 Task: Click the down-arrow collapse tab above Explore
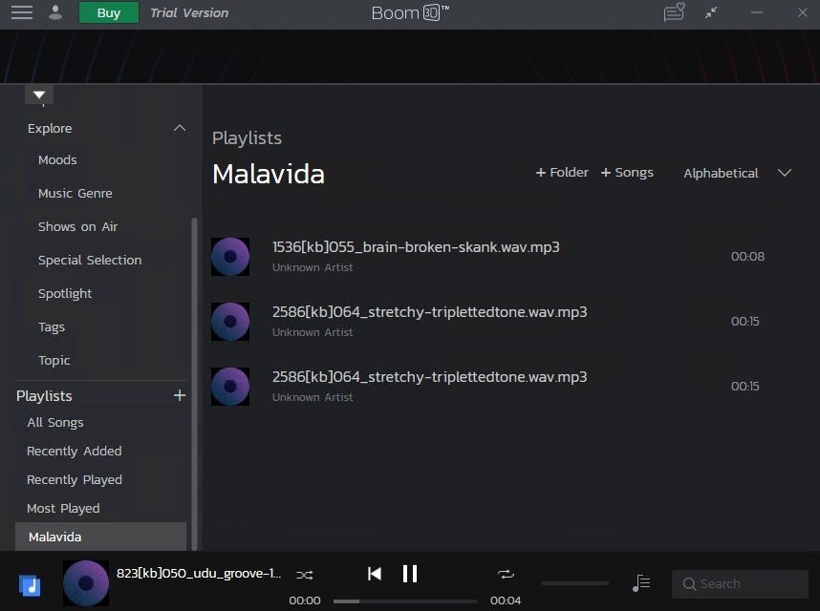point(39,95)
